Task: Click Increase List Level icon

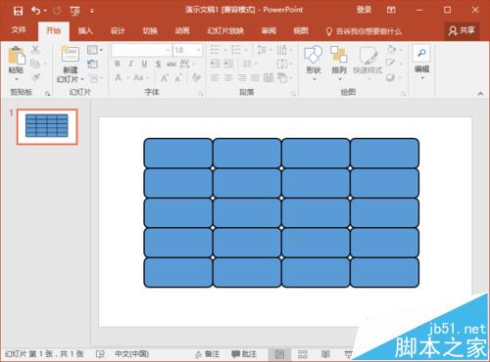Action: (x=228, y=64)
